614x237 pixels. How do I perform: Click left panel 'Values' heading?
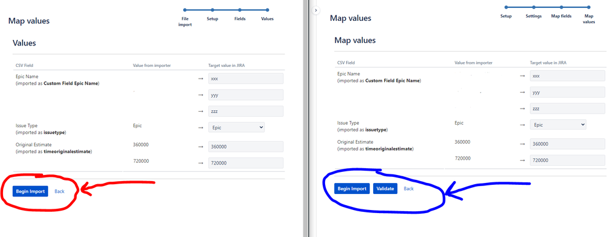tap(25, 43)
